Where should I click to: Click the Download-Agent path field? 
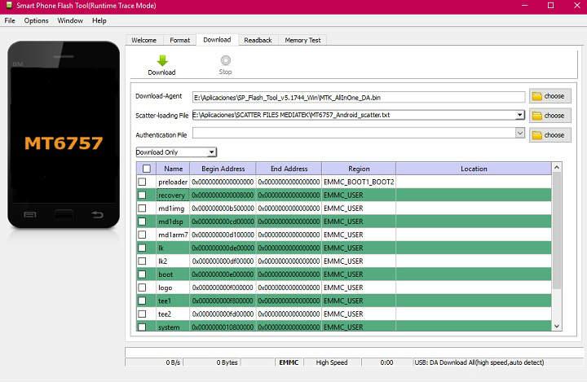[359, 97]
